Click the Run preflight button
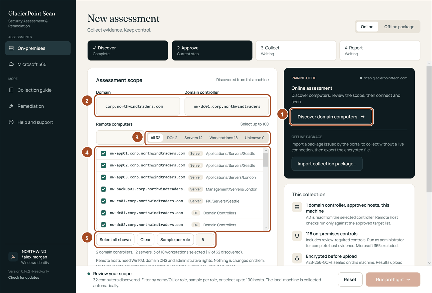432x293 pixels. point(393,279)
